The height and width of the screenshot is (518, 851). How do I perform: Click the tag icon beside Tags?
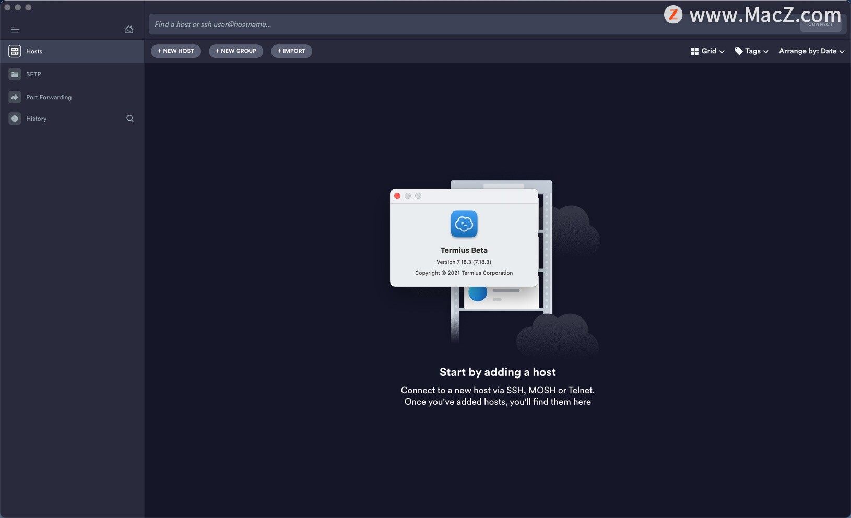739,51
